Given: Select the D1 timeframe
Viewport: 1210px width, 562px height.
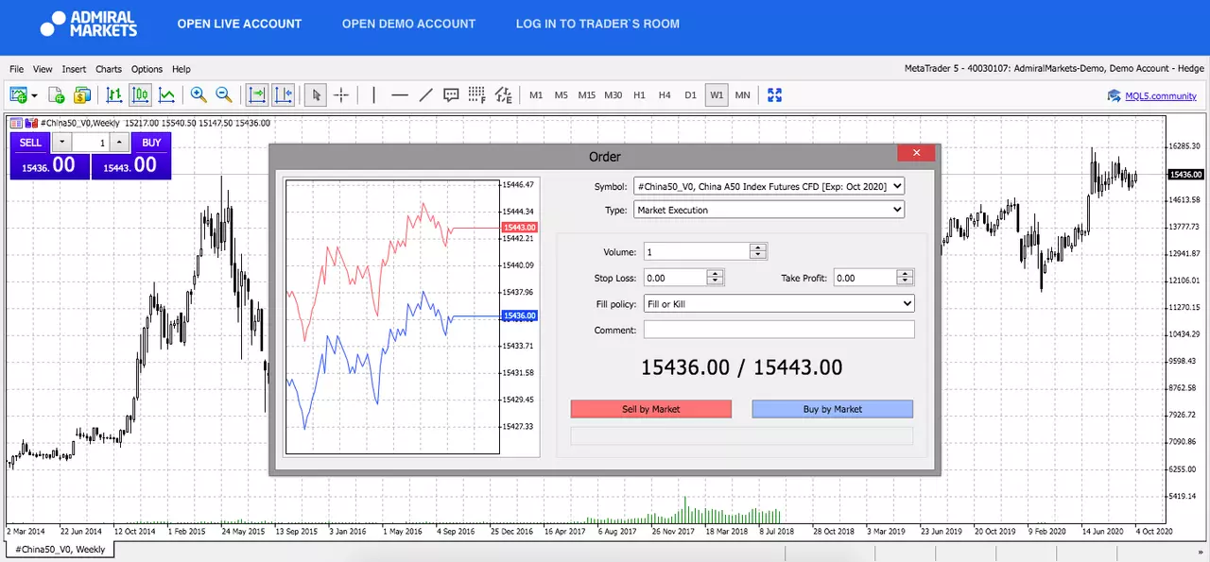Looking at the screenshot, I should click(690, 95).
